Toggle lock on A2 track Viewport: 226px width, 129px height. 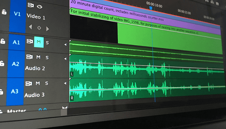[x=2, y=63]
